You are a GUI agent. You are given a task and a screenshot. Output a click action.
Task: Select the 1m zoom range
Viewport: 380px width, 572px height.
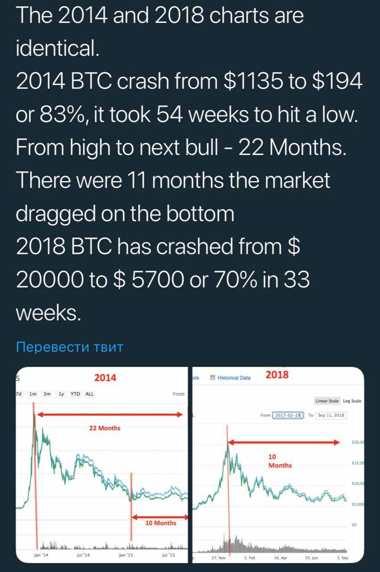33,394
